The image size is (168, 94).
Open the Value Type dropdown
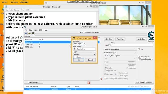tap(124, 52)
